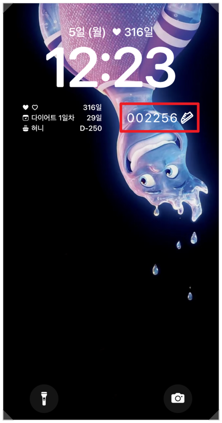The width and height of the screenshot is (222, 423).
Task: Tap the 5일 (월) date text
Action: [88, 32]
